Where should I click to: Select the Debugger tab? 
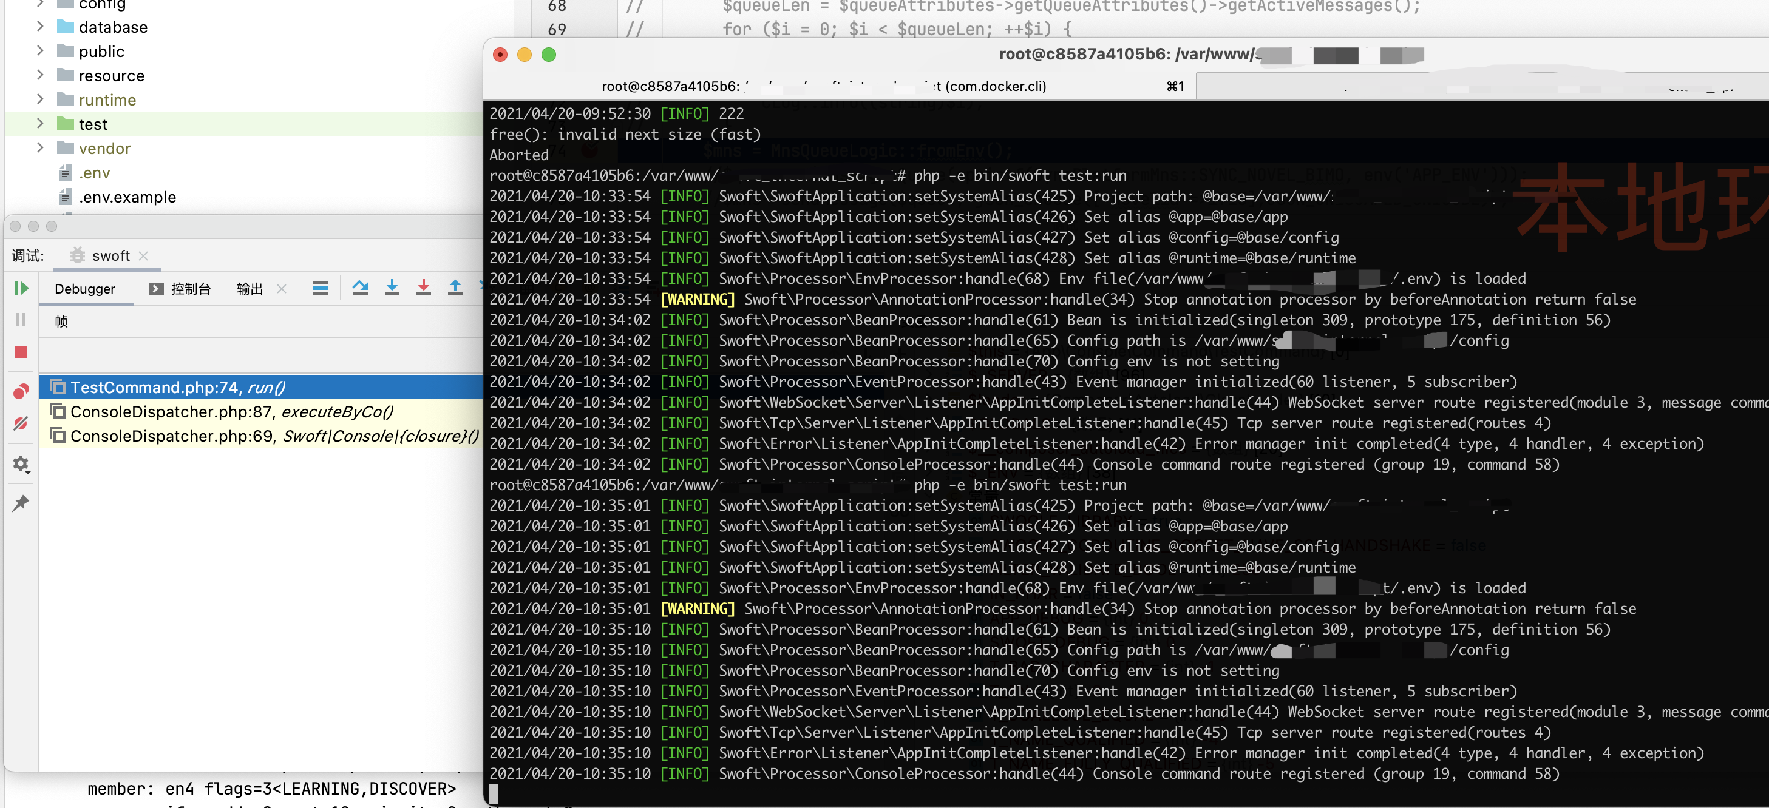click(x=84, y=289)
